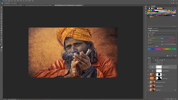The image size is (178, 100).
Task: Select the Horizontal Type tool
Action: (x=1, y=34)
